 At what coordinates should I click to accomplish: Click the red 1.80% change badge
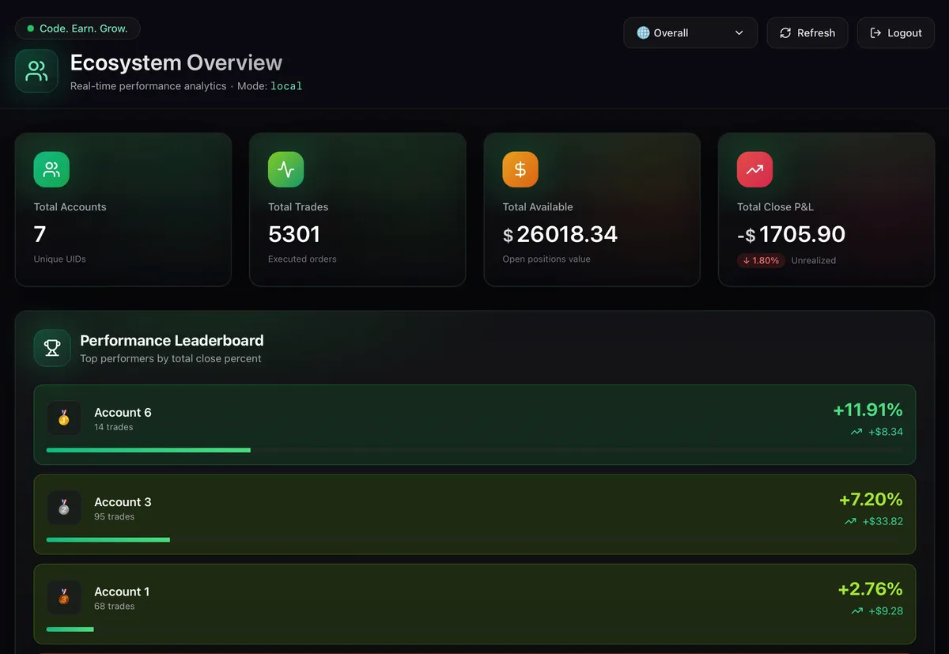pyautogui.click(x=760, y=260)
